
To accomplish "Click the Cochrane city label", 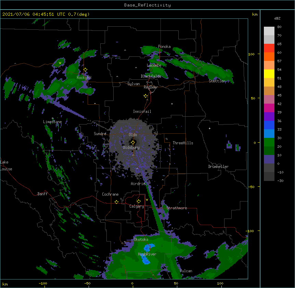I will pos(110,194).
